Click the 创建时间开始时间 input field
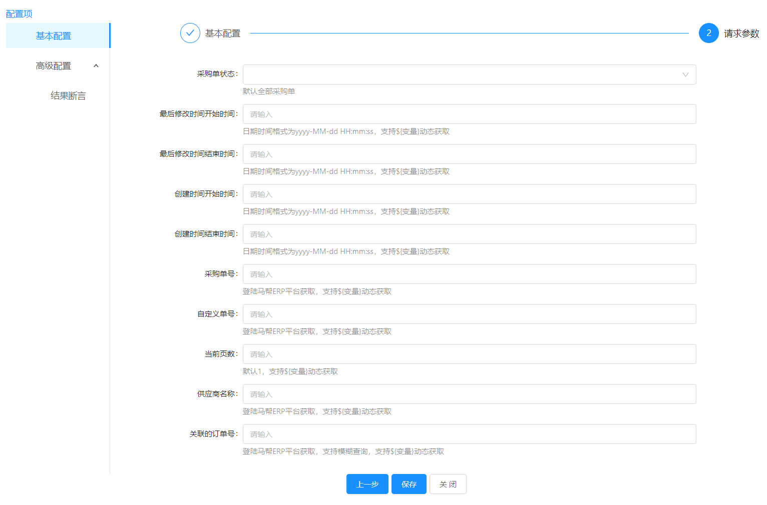 (x=469, y=194)
